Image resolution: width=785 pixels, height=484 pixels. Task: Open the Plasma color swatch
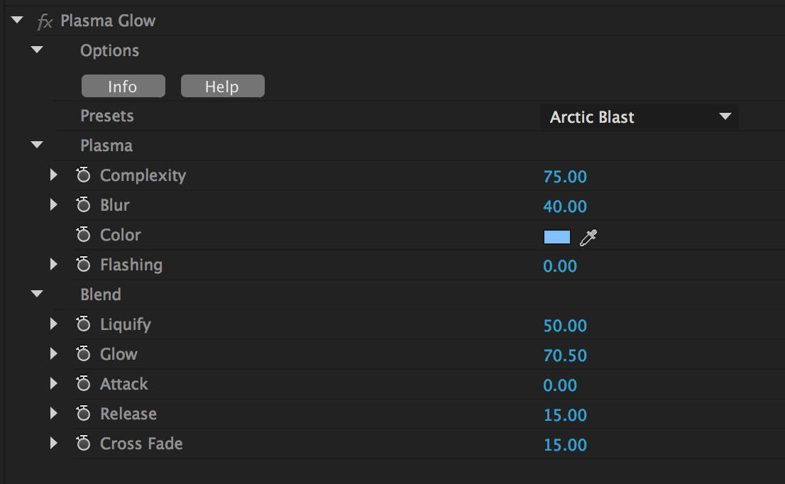point(557,237)
